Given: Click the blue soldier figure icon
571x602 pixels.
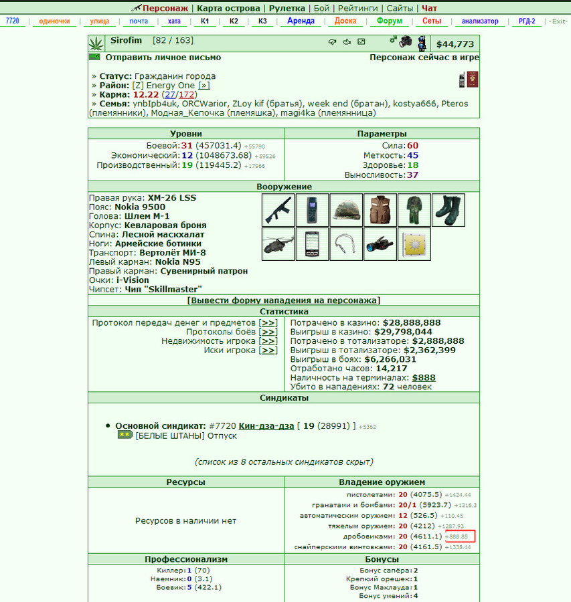Looking at the screenshot, I should tap(422, 43).
